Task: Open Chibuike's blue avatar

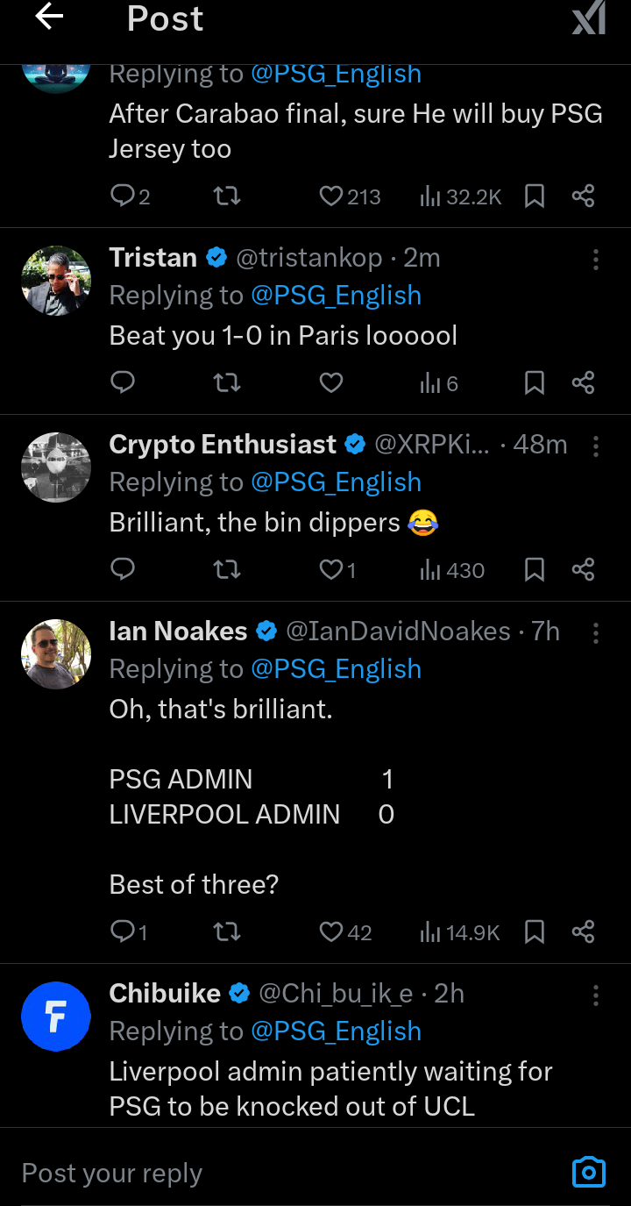Action: (56, 1017)
